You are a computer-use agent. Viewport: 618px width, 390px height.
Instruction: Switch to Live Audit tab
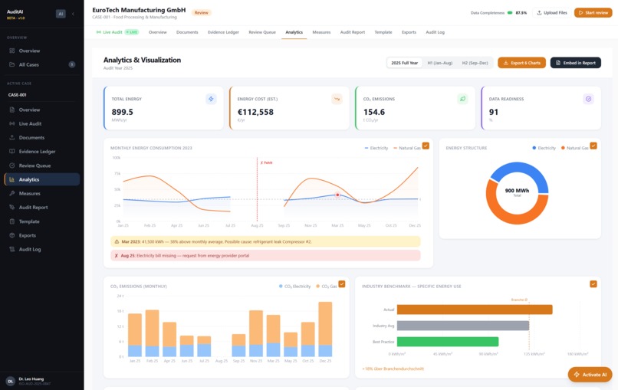[x=117, y=32]
